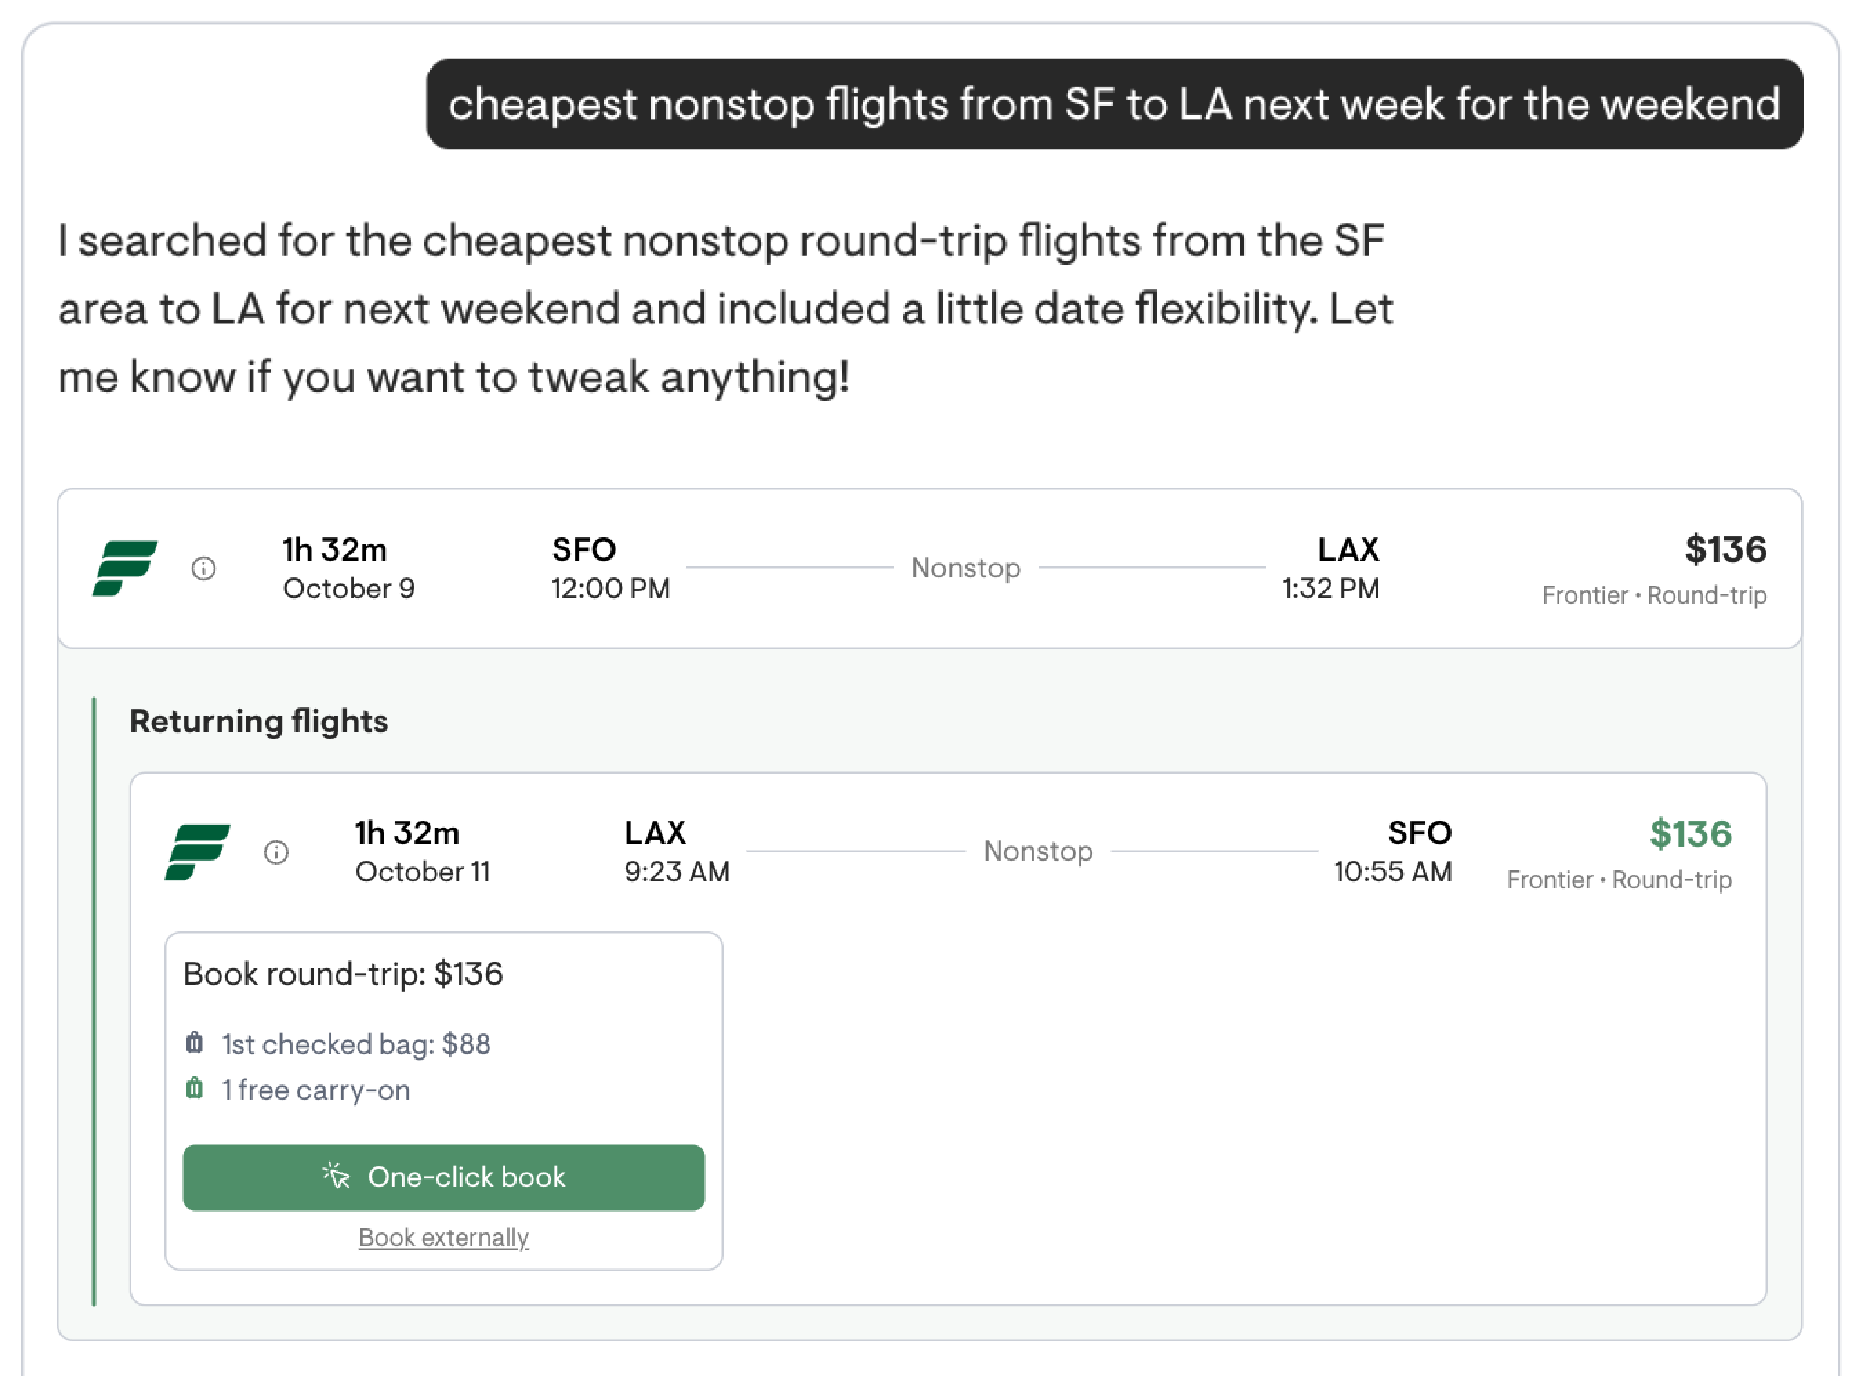Click the LAX 1:32 PM arrival time
Image resolution: width=1859 pixels, height=1376 pixels.
[1330, 589]
